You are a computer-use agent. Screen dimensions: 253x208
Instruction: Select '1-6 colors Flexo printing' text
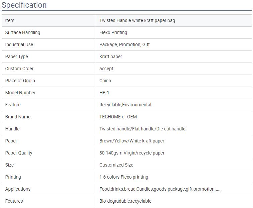123,177
